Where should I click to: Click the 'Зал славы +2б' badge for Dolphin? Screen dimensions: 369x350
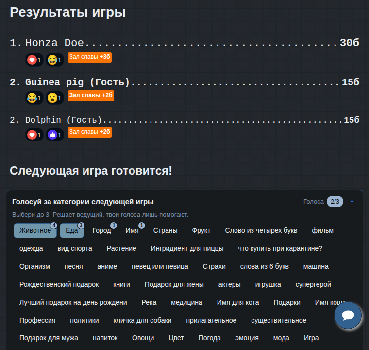(90, 132)
